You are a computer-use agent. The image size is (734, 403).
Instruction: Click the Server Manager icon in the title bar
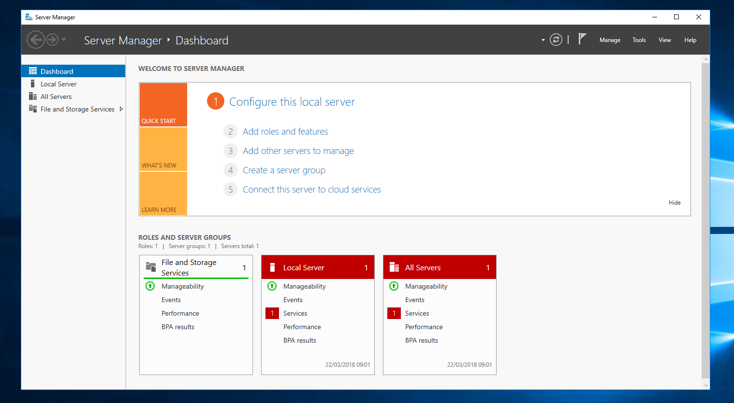click(28, 17)
